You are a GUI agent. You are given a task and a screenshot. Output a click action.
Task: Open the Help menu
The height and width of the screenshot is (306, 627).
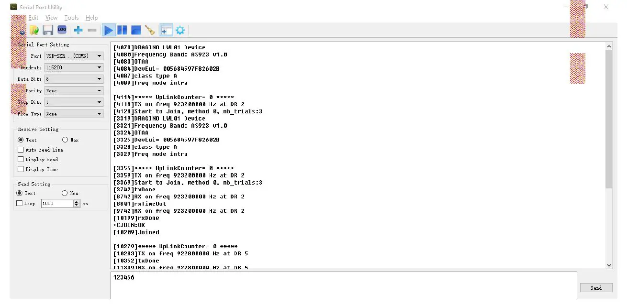tap(91, 18)
